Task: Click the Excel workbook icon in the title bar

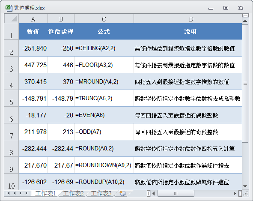Action: (x=9, y=8)
